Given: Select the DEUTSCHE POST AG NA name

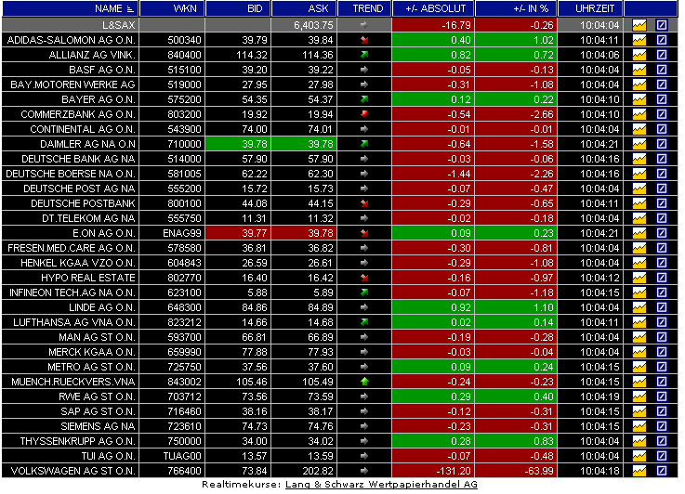Looking at the screenshot, I should [x=79, y=188].
